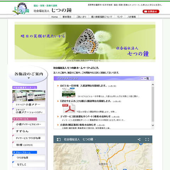
Task: Open the 基本理念 menu item
Action: tap(67, 17)
